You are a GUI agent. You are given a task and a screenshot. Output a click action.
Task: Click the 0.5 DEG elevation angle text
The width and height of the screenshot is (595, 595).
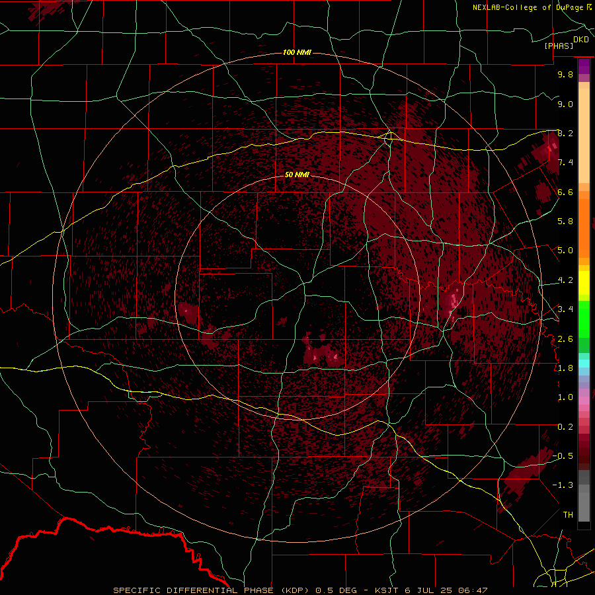[337, 590]
